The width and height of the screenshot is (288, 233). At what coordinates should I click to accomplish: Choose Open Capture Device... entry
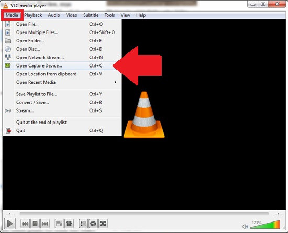62,65
